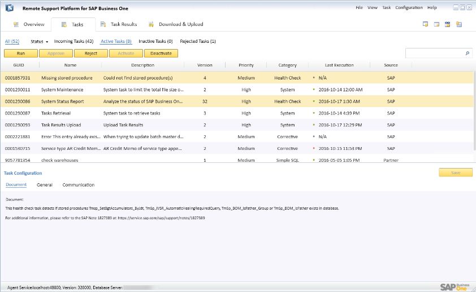
Task: Click the Remote Support Platform app icon
Action: pyautogui.click(x=11, y=8)
